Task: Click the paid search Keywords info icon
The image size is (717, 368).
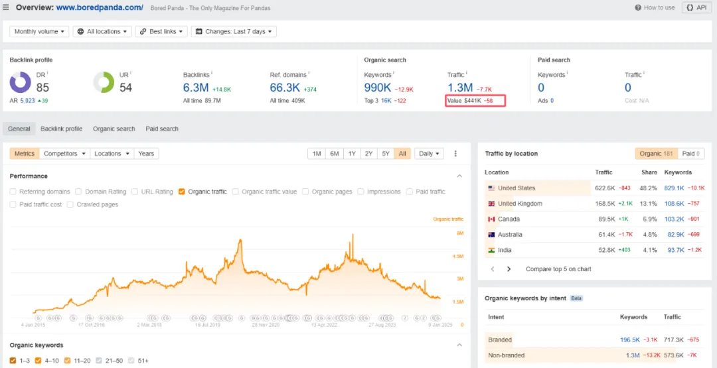Action: (x=566, y=72)
